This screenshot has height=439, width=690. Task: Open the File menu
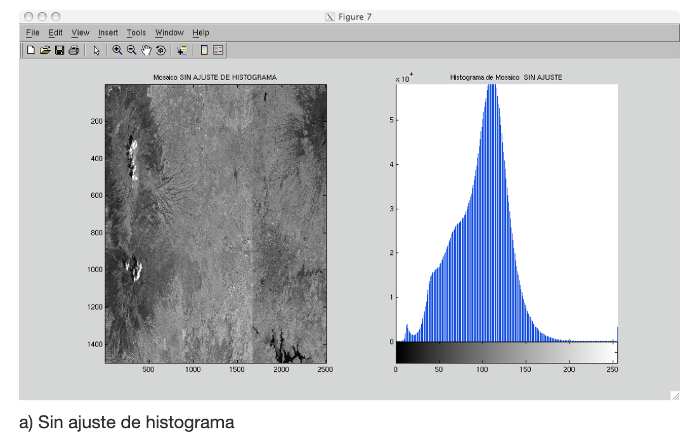33,33
